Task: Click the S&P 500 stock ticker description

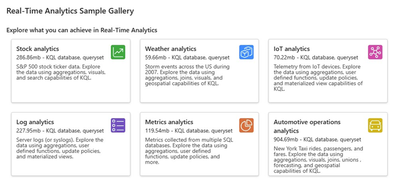Action: pyautogui.click(x=61, y=72)
